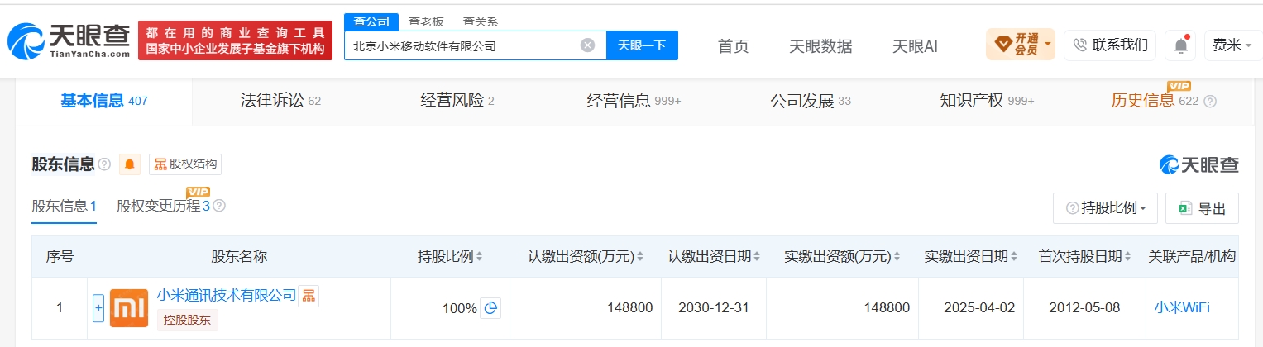Open the 经营风险 2 tab
The height and width of the screenshot is (347, 1263).
[x=457, y=101]
